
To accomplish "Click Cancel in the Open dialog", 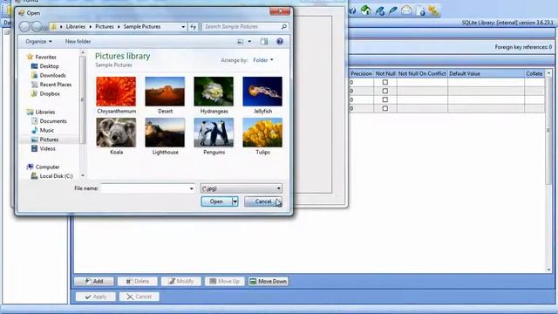I will (x=263, y=201).
